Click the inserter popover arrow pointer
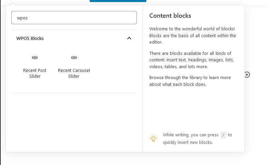Screen dimensions: 268x165 [x=13, y=4]
